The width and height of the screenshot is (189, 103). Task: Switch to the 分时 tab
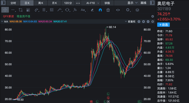(13, 3)
